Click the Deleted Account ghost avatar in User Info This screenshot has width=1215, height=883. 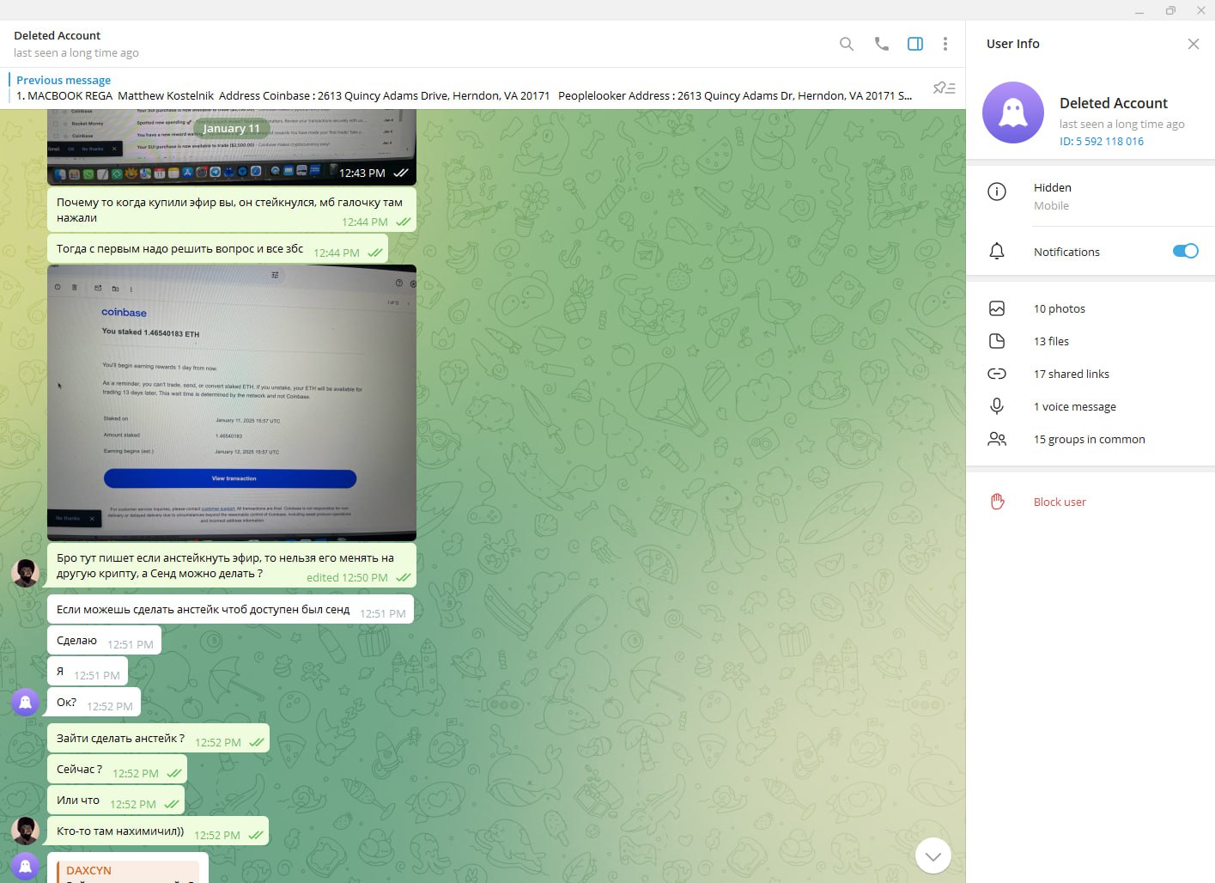(x=1013, y=113)
